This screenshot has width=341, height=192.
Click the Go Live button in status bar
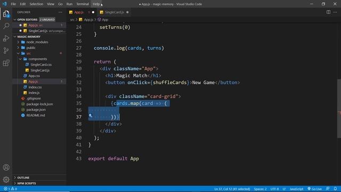pyautogui.click(x=314, y=189)
